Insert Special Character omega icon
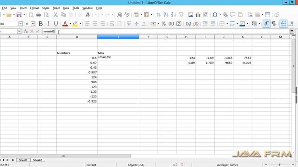 tap(215, 15)
